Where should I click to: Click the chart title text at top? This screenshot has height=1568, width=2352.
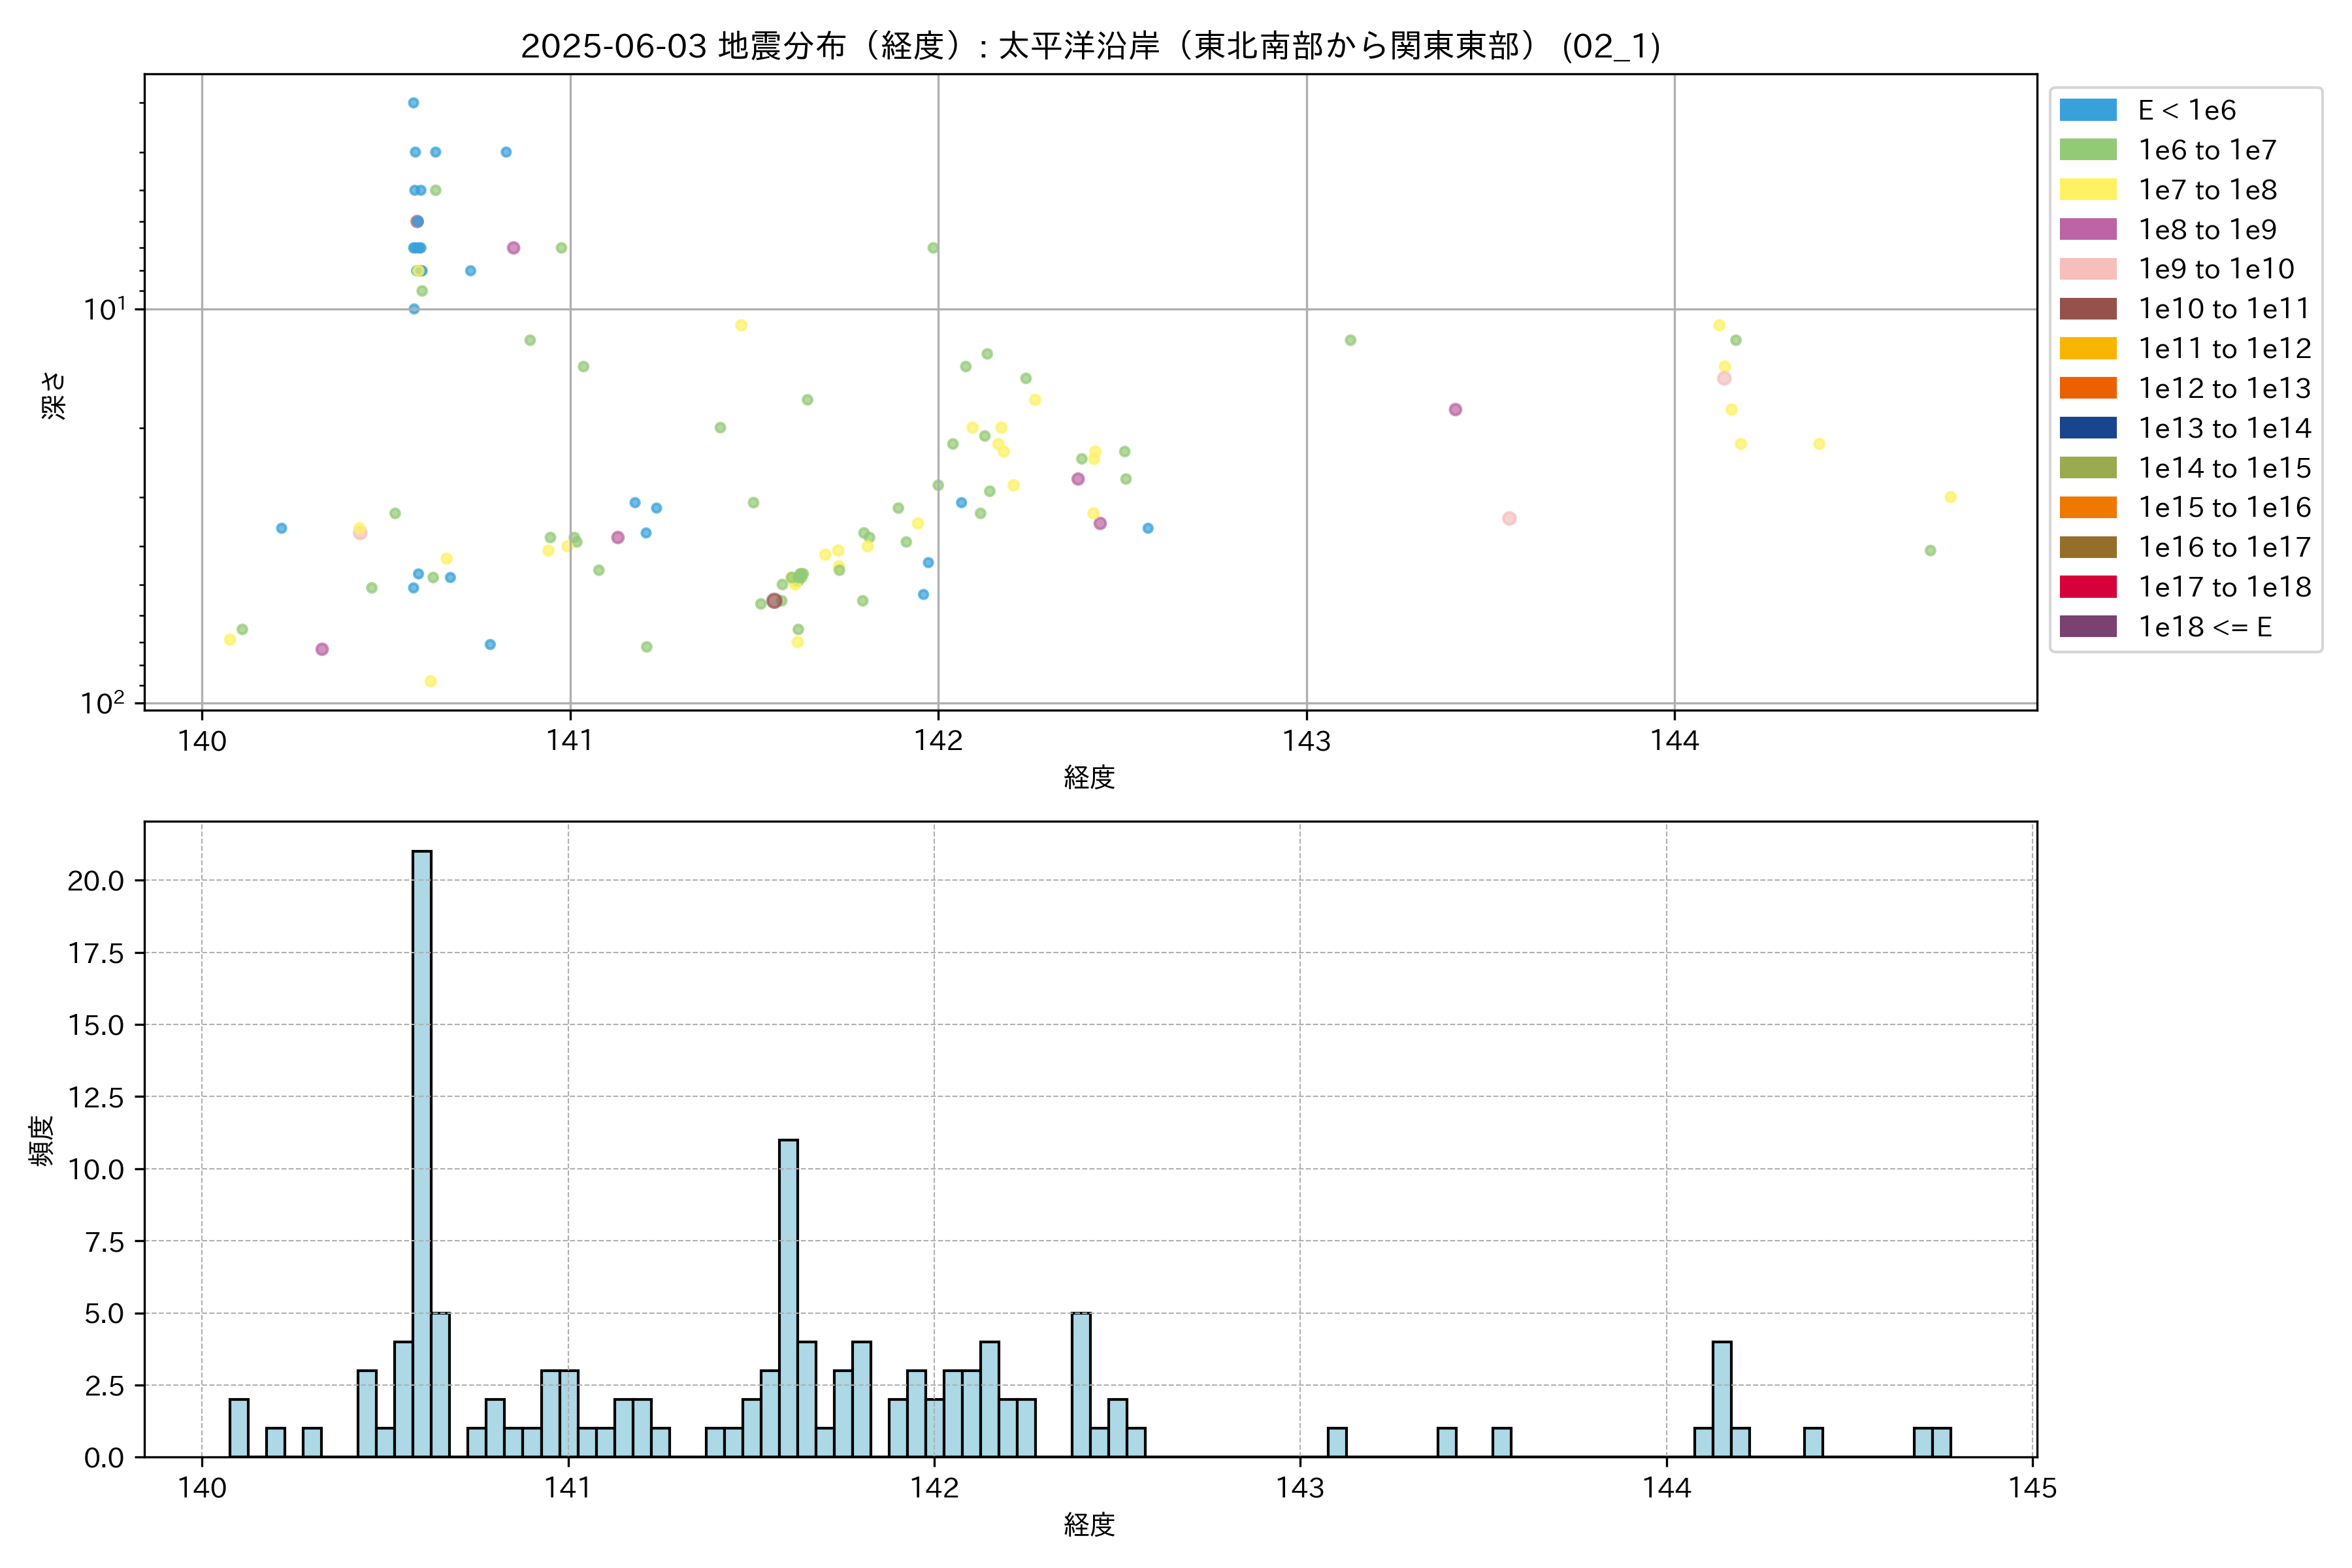coord(1090,46)
